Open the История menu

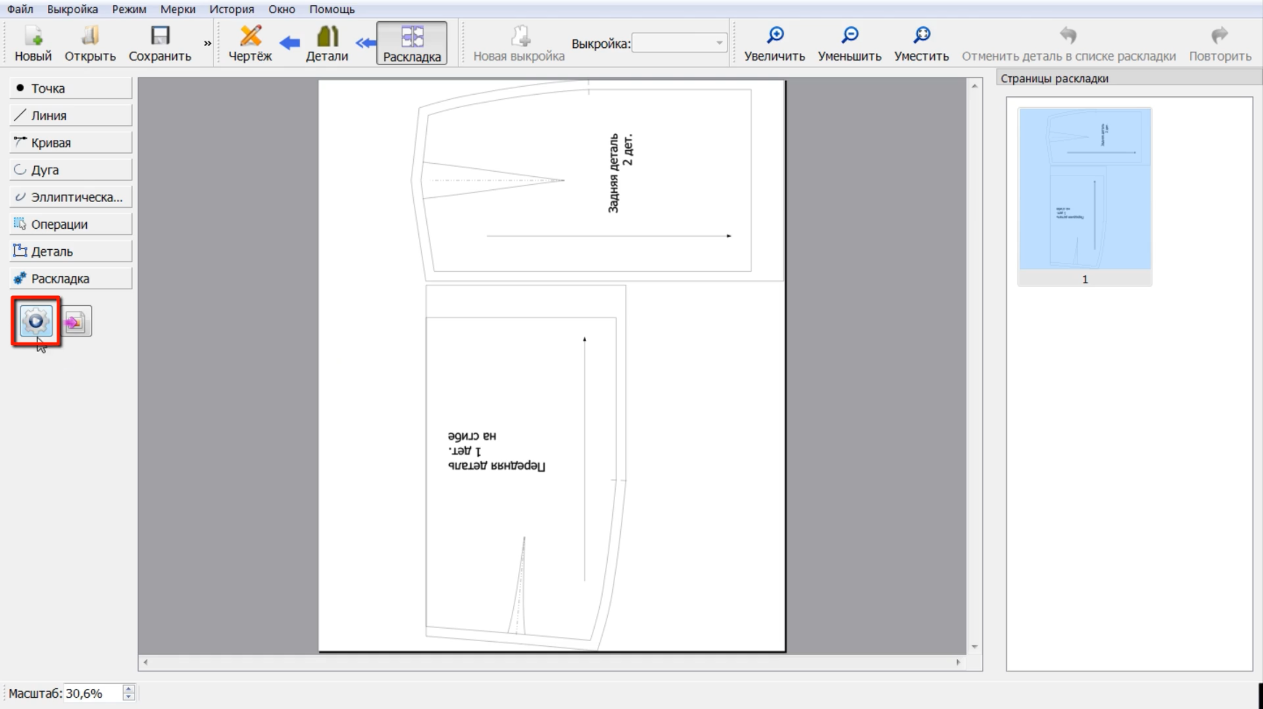pos(232,9)
